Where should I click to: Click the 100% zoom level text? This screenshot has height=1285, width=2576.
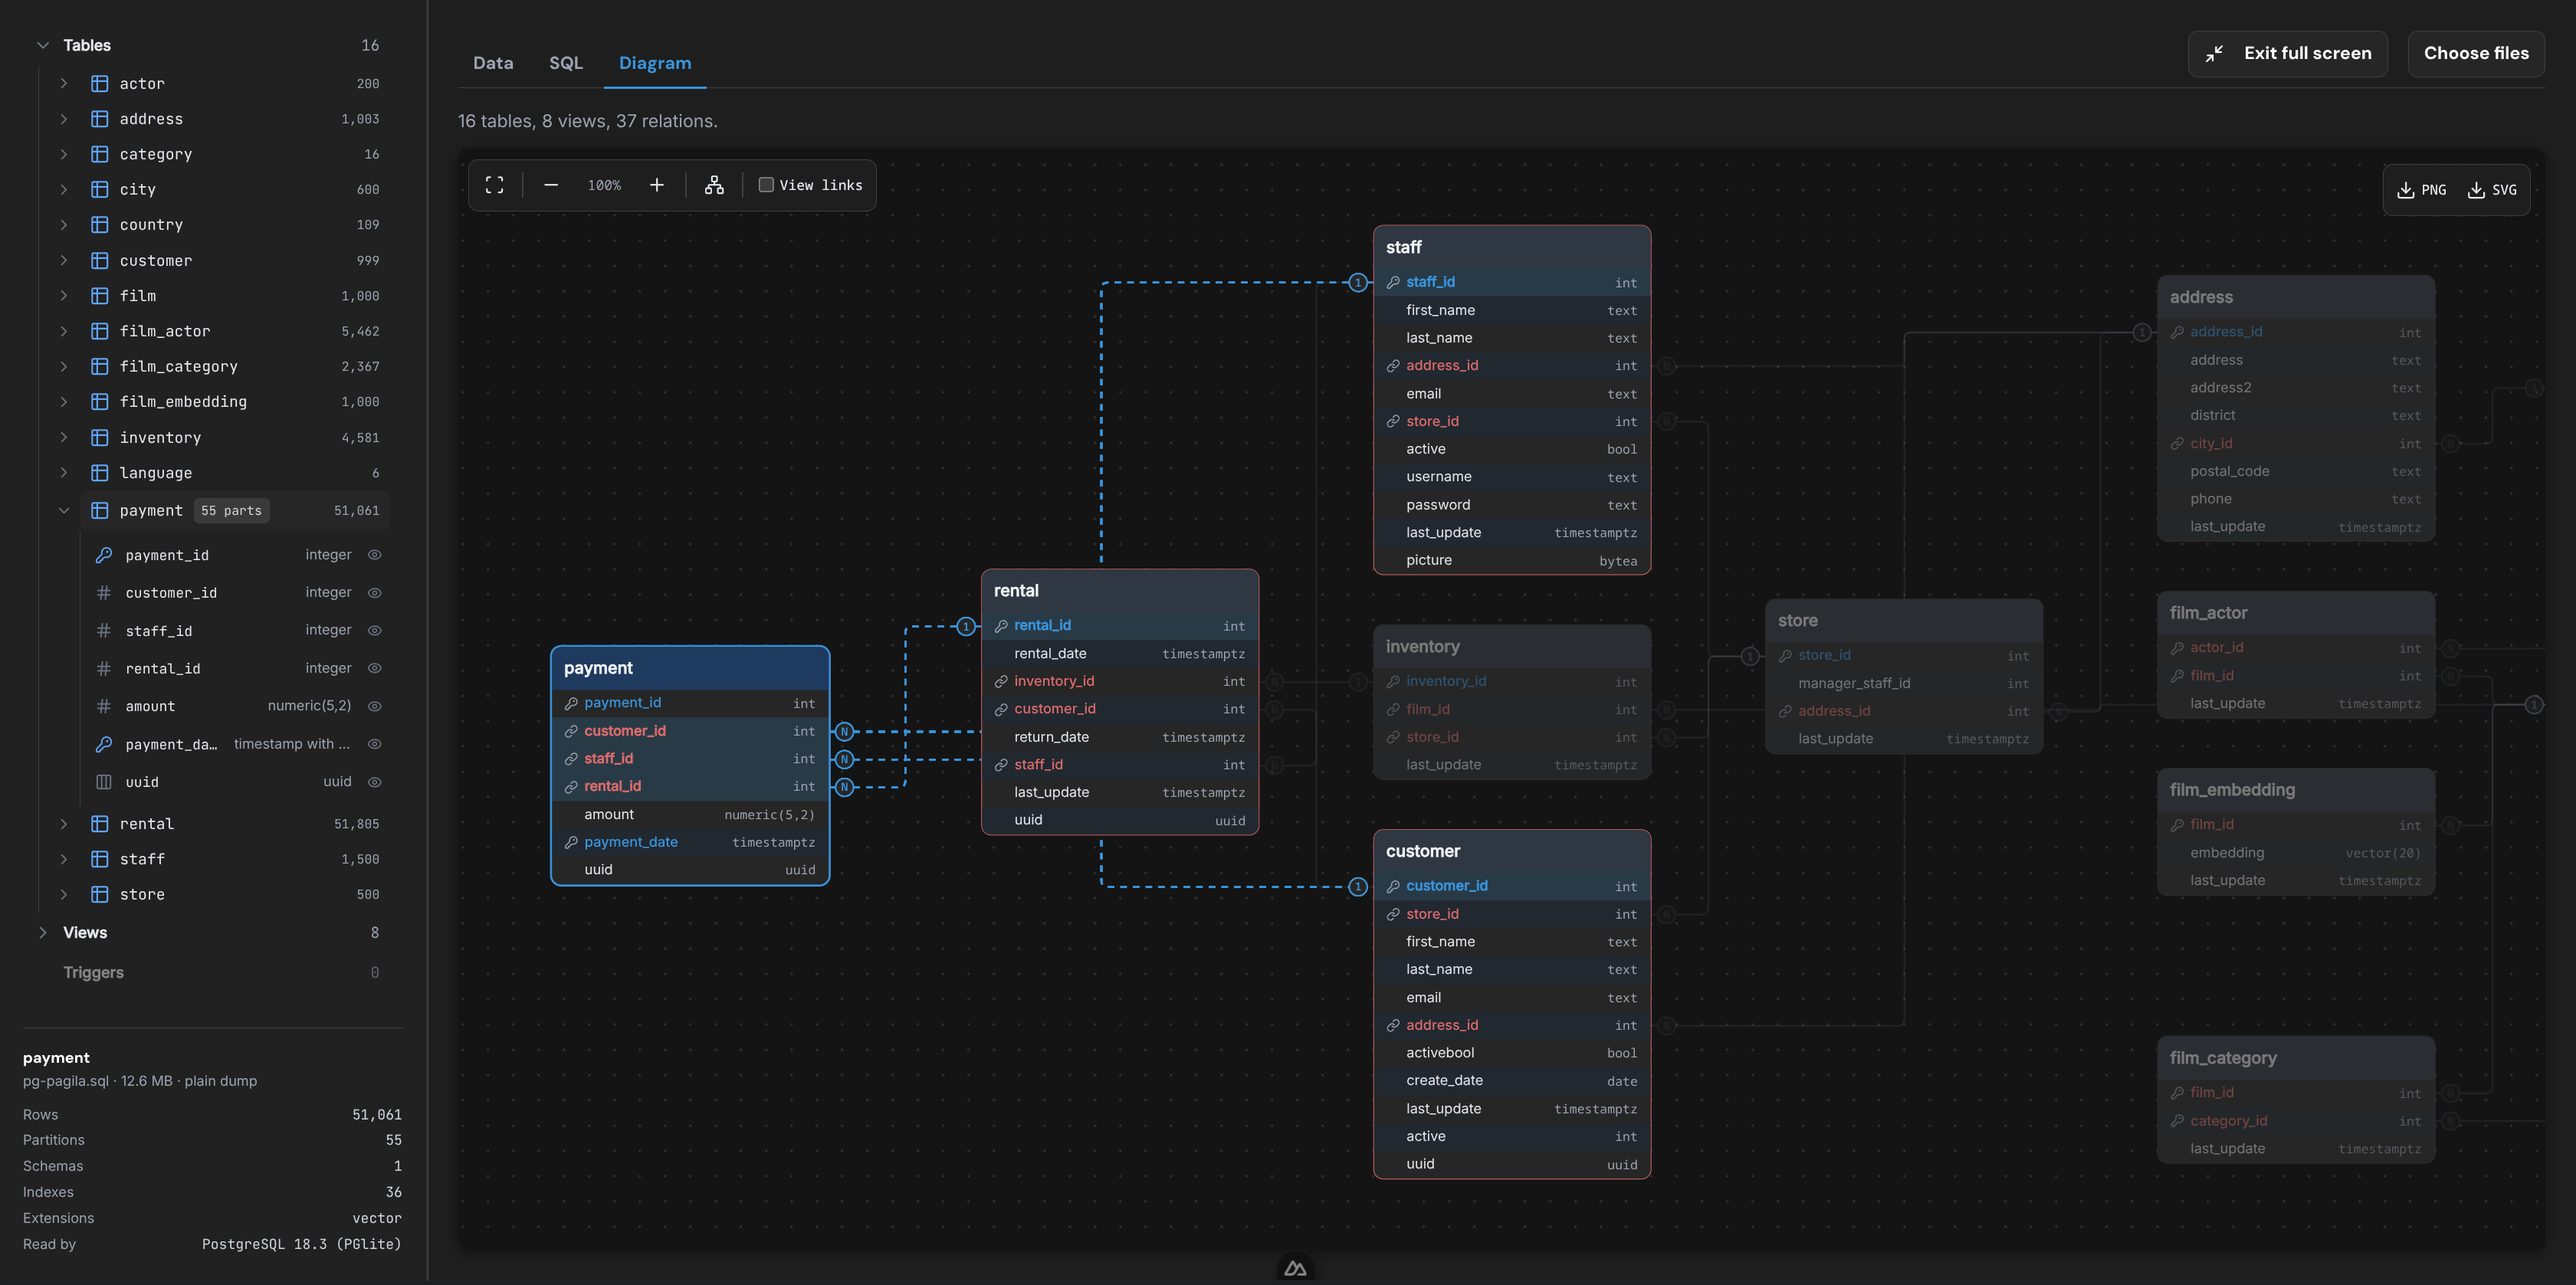[604, 185]
